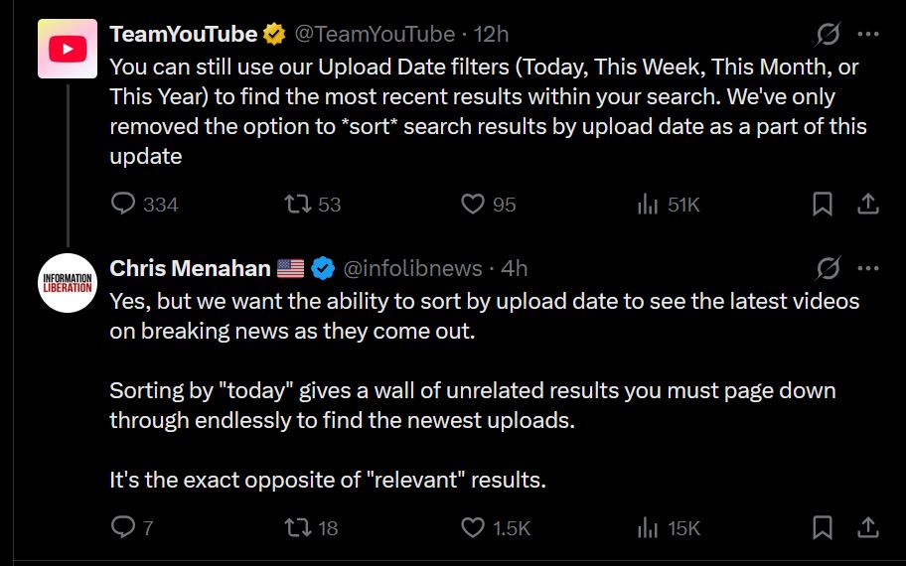Open more options menu on Chris Menahan tweet
Image resolution: width=906 pixels, height=566 pixels.
[868, 268]
